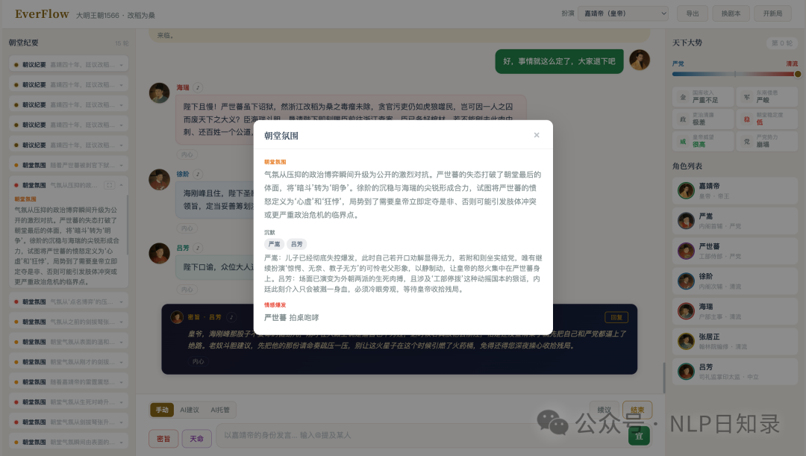Enable AI建议 mode
Screen dimensions: 806x456
pyautogui.click(x=190, y=410)
